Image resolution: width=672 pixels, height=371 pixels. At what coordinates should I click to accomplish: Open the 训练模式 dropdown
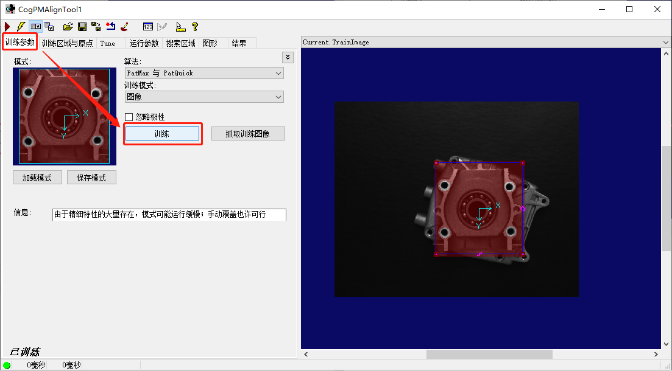click(x=204, y=96)
